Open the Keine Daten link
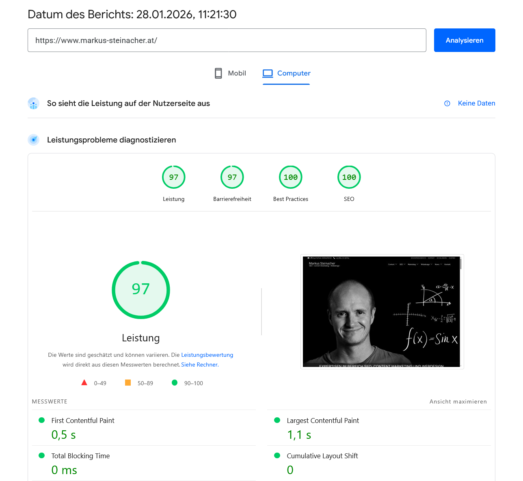Image resolution: width=523 pixels, height=481 pixels. tap(476, 104)
